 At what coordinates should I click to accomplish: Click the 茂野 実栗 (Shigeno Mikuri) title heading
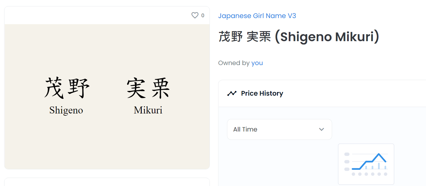pos(299,37)
